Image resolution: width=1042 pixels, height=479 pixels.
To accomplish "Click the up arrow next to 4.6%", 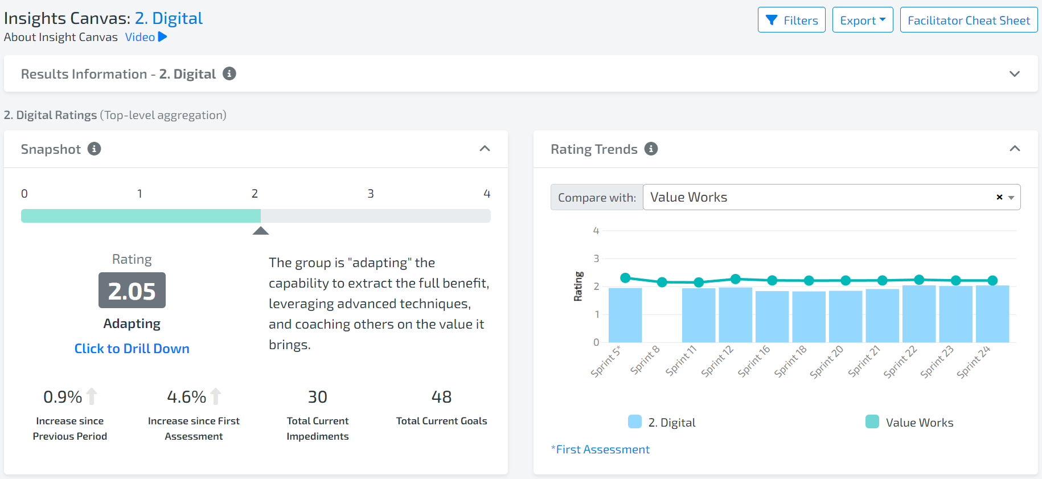I will pos(216,396).
